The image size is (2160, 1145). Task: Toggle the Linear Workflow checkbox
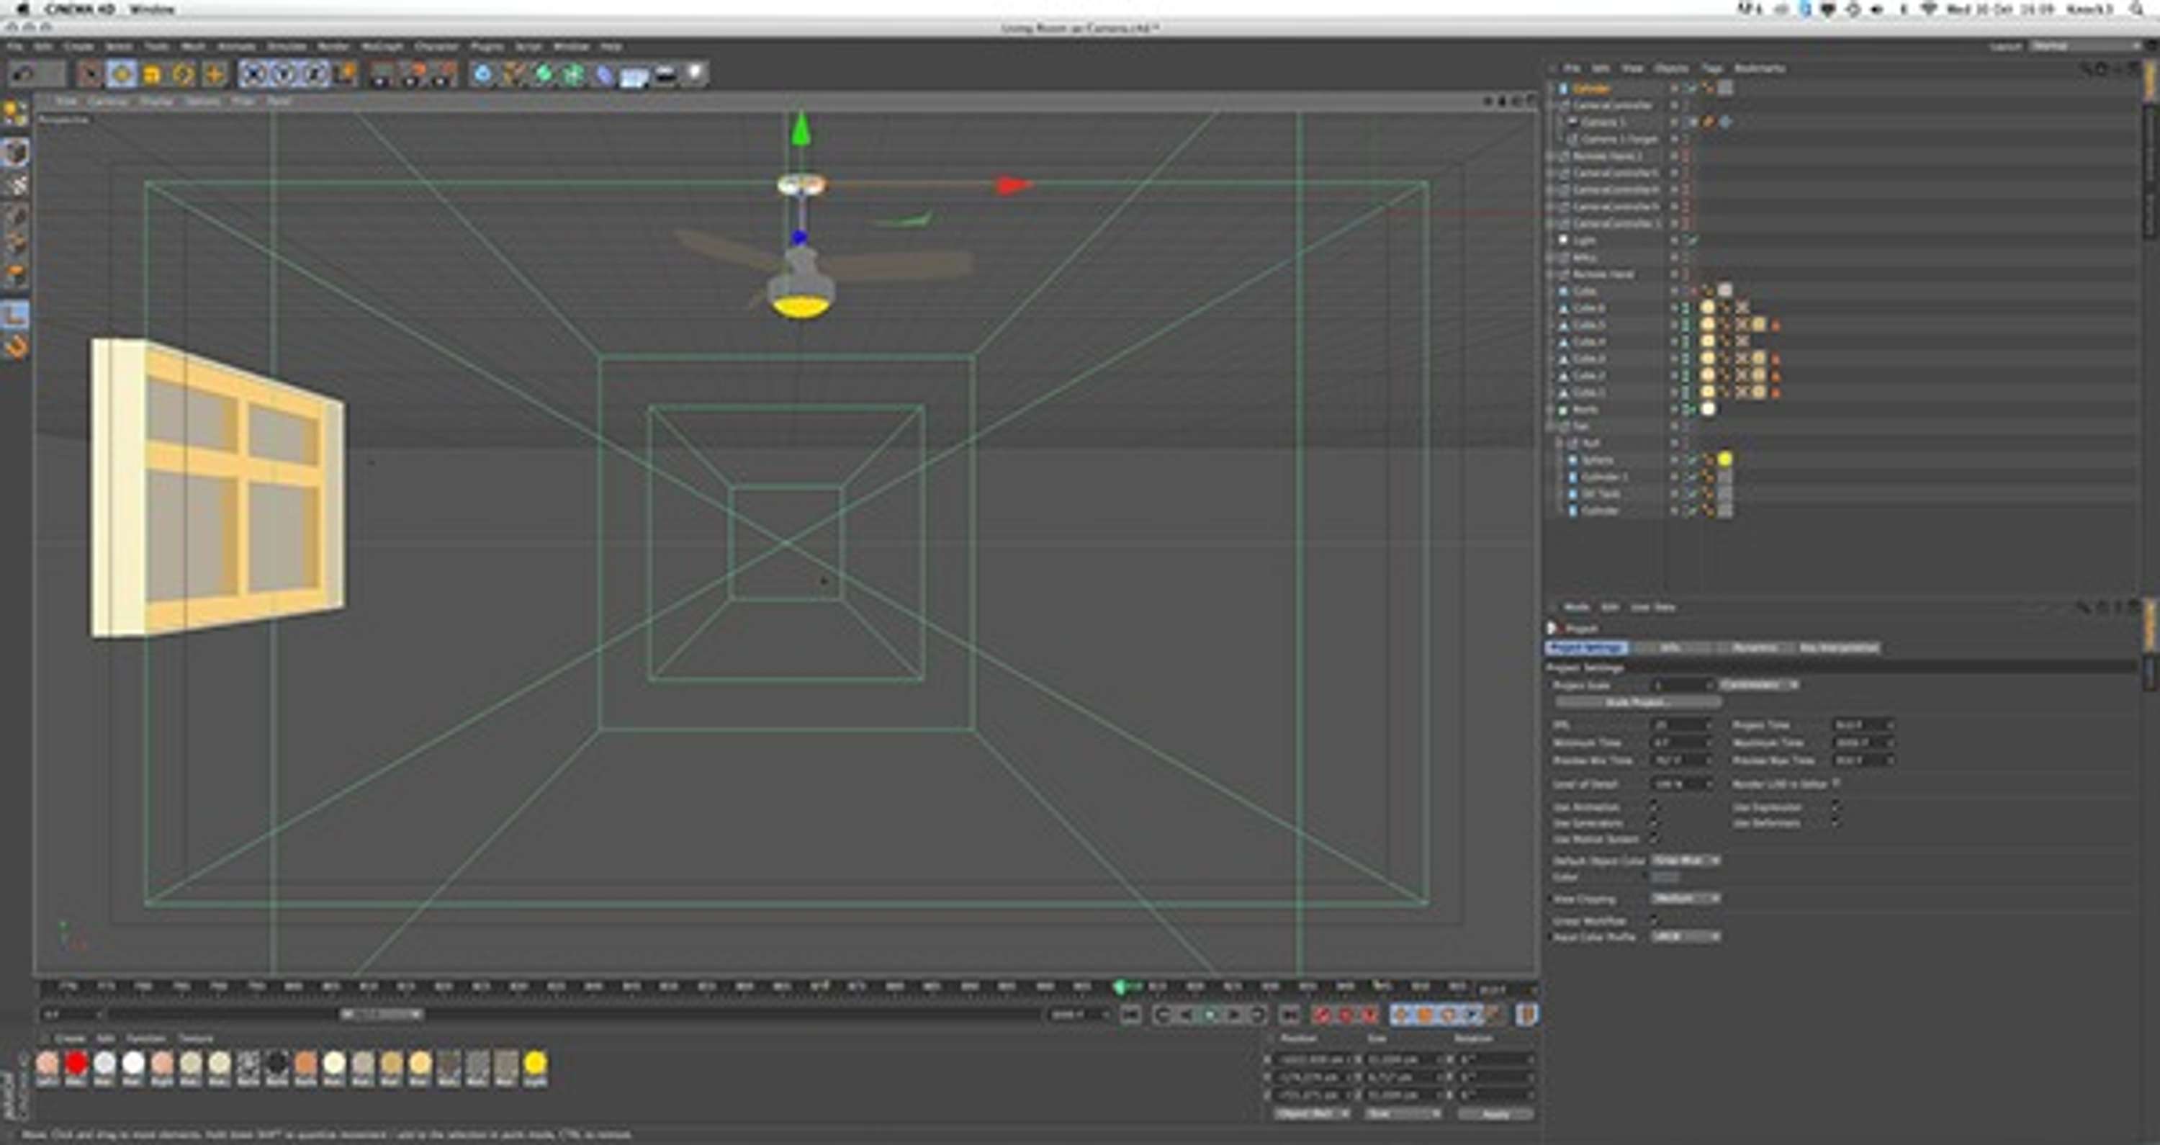tap(1654, 920)
